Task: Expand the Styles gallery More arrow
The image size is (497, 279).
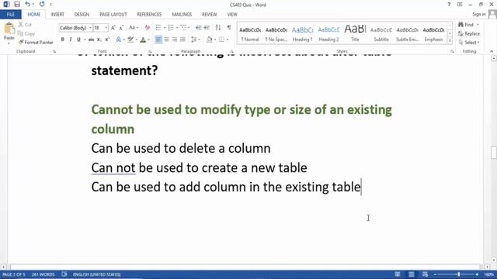Action: pyautogui.click(x=450, y=40)
